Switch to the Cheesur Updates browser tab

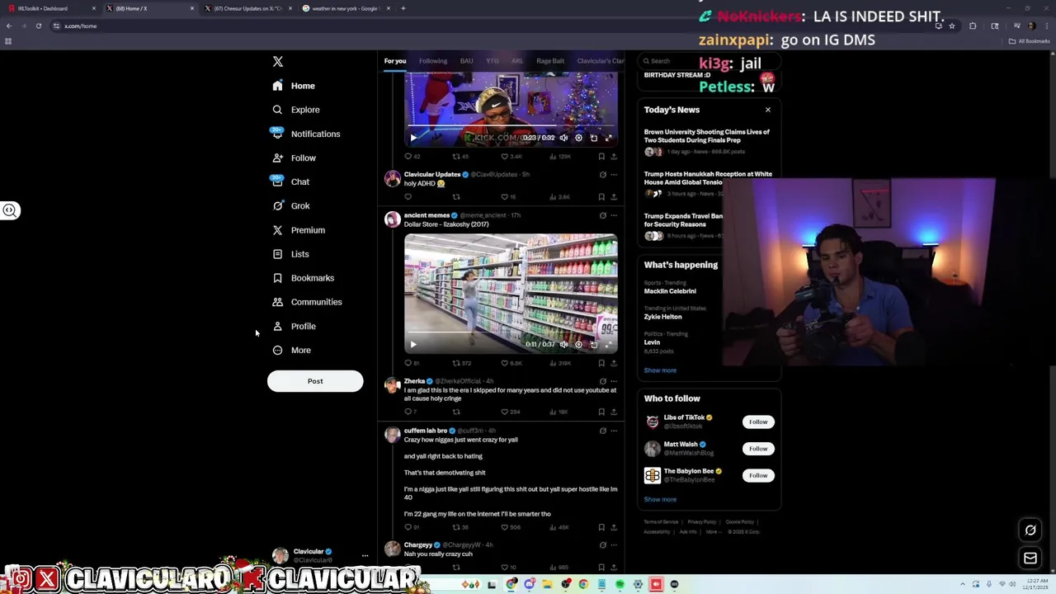click(247, 8)
